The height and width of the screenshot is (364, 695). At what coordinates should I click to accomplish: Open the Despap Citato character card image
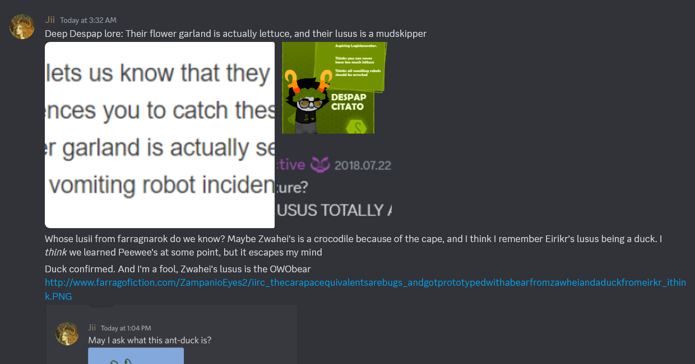pyautogui.click(x=335, y=88)
